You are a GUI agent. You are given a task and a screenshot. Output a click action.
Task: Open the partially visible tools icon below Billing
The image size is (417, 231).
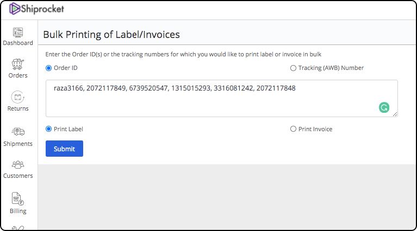tap(18, 228)
